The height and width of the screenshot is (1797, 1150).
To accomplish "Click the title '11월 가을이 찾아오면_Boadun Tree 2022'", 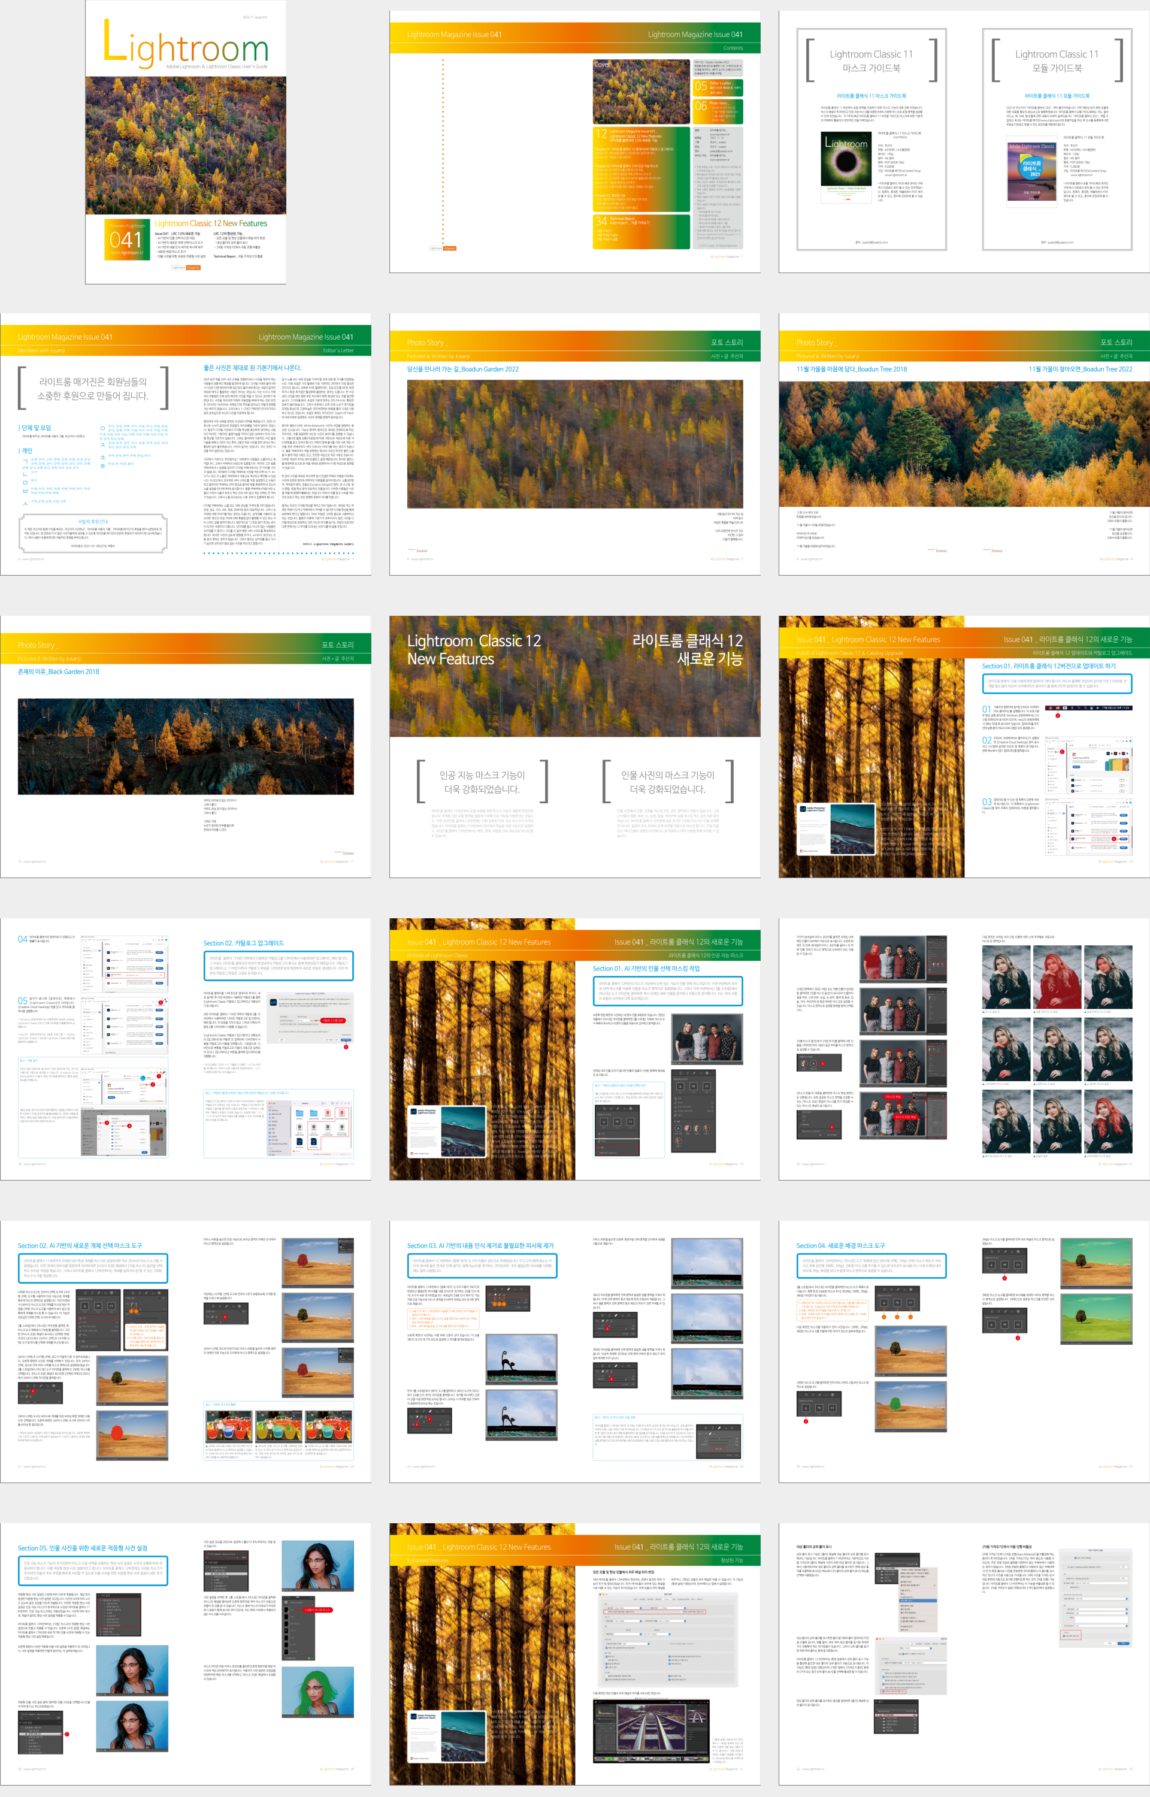I will pyautogui.click(x=1080, y=369).
